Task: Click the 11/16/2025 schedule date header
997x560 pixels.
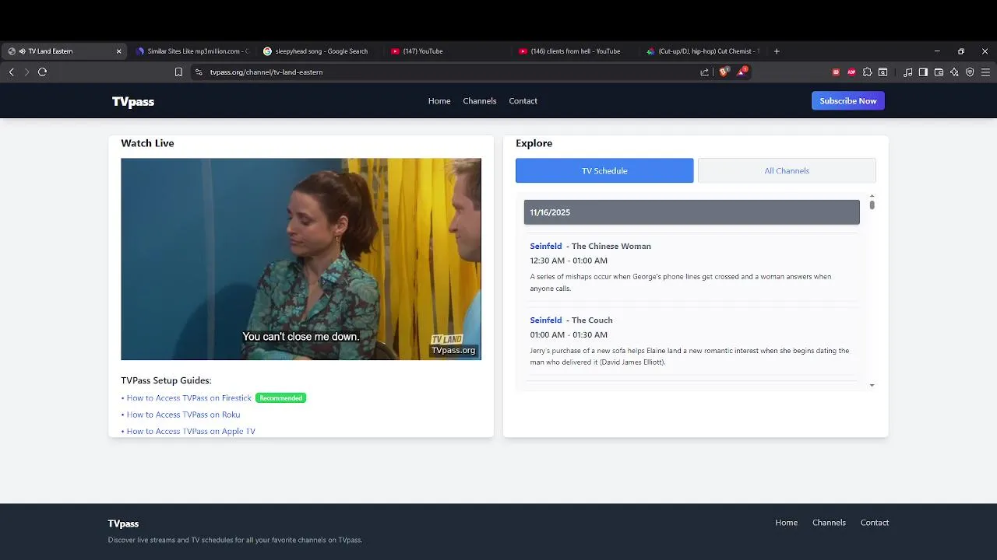Action: tap(692, 212)
